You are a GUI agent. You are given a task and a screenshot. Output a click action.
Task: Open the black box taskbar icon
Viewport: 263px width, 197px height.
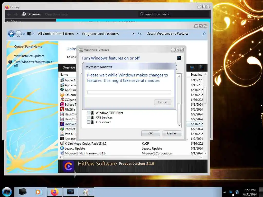click(x=23, y=192)
